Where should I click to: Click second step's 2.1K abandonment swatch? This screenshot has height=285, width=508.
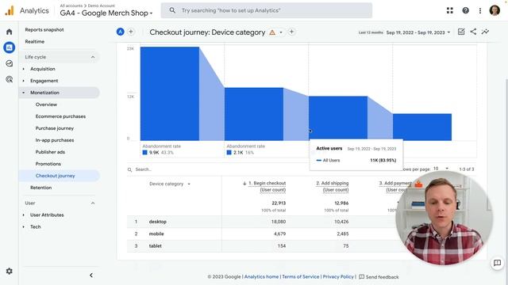point(229,153)
